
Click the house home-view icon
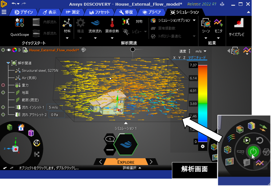21,127
